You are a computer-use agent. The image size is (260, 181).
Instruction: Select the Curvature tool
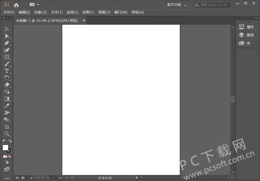(x=6, y=50)
